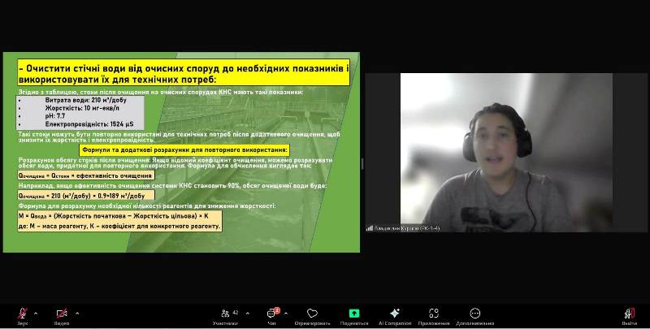Click the 'M = Qвода × (Жорсткість' formula box
Screen dimensions: 650x329
(x=119, y=221)
